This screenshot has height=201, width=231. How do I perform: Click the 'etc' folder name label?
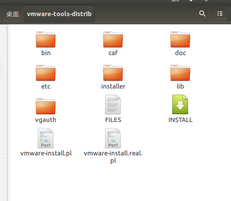click(x=46, y=86)
